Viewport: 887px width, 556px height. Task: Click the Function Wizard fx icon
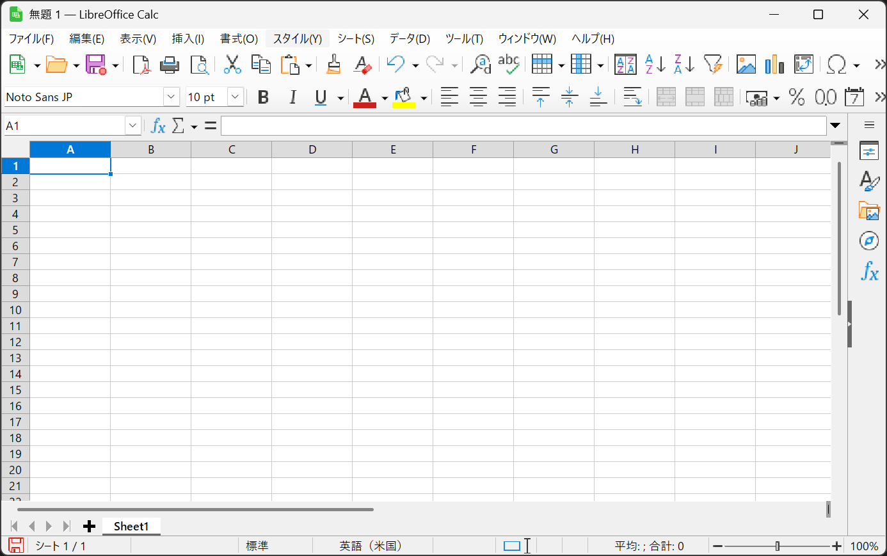158,126
